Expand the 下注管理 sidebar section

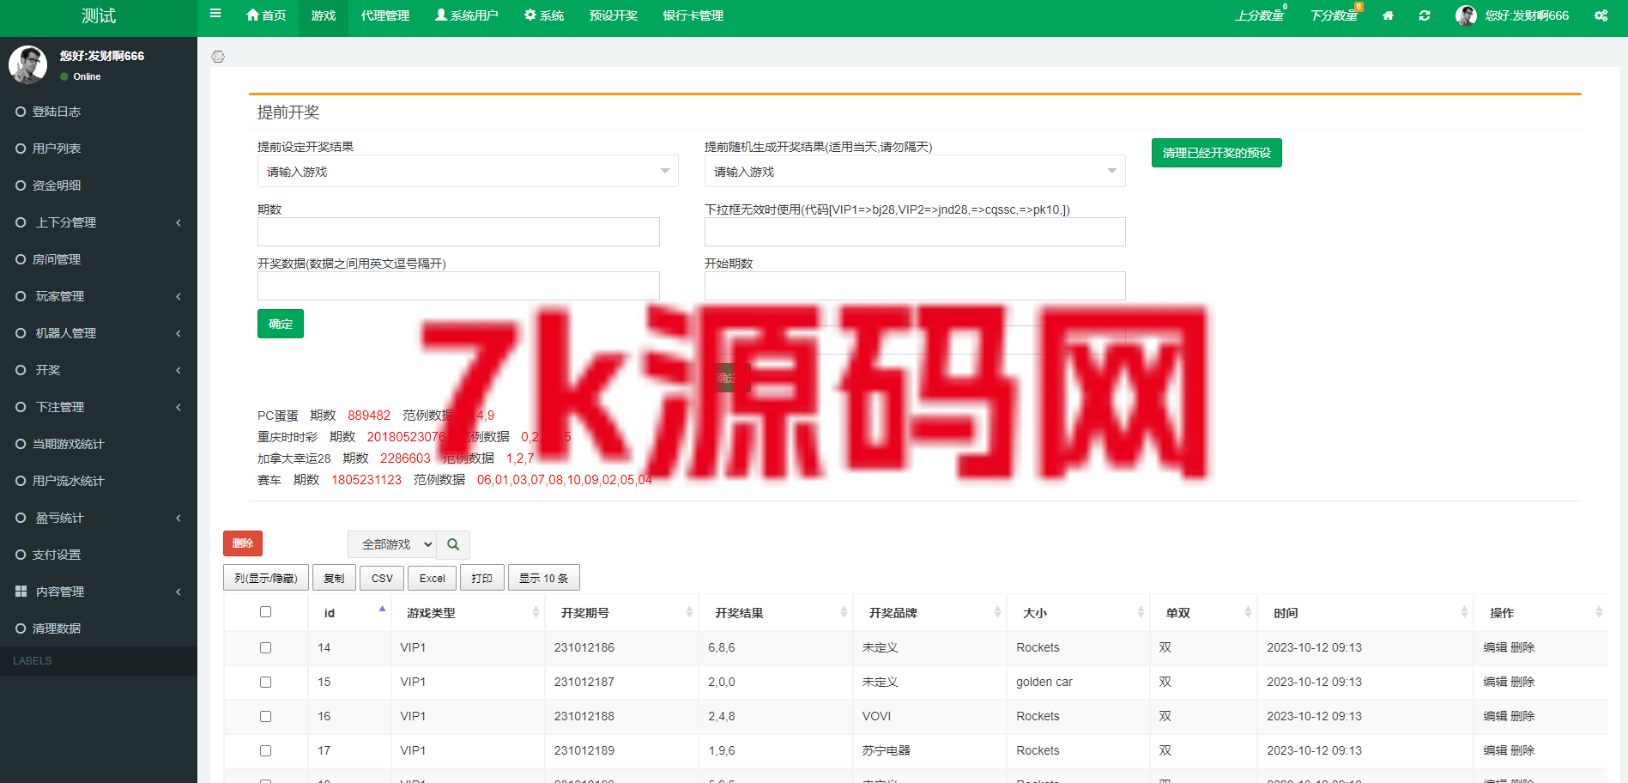click(99, 407)
